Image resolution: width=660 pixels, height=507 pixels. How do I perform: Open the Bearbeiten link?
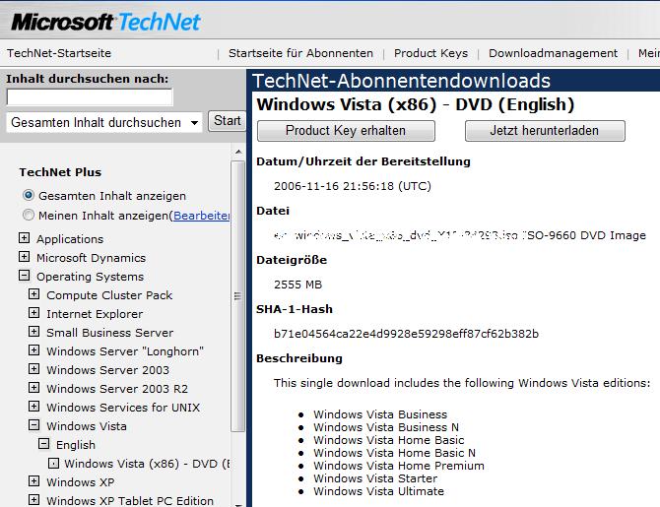click(x=201, y=216)
